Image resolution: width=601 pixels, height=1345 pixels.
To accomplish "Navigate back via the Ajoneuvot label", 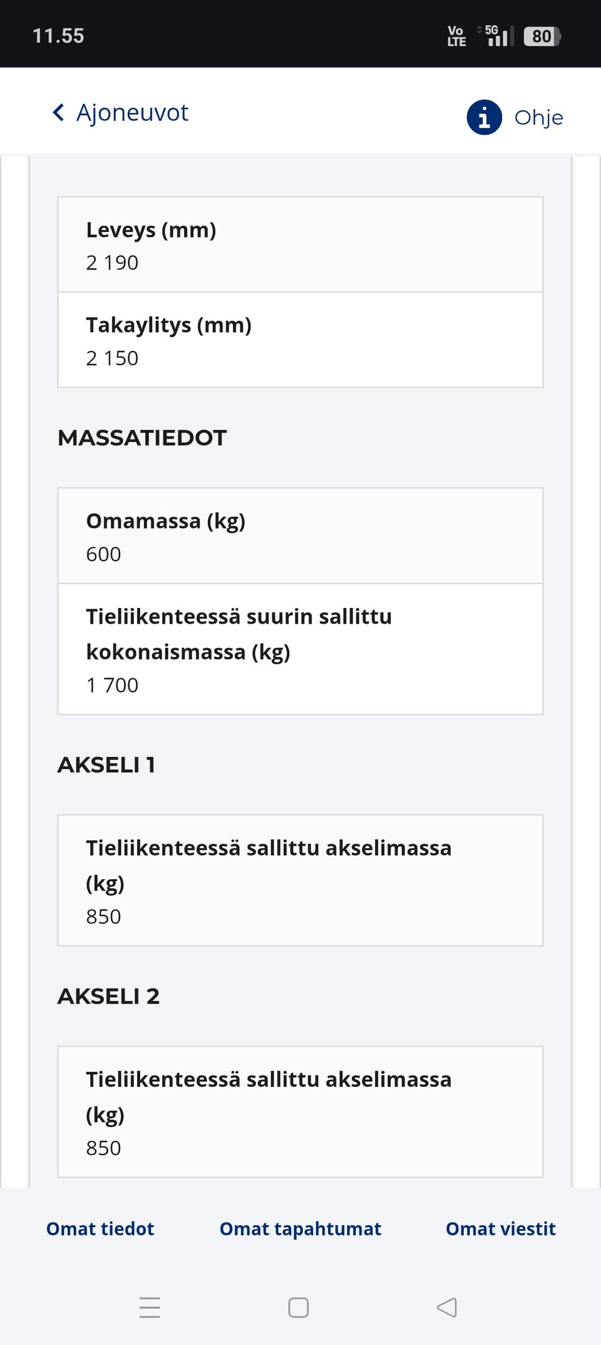I will tap(132, 113).
